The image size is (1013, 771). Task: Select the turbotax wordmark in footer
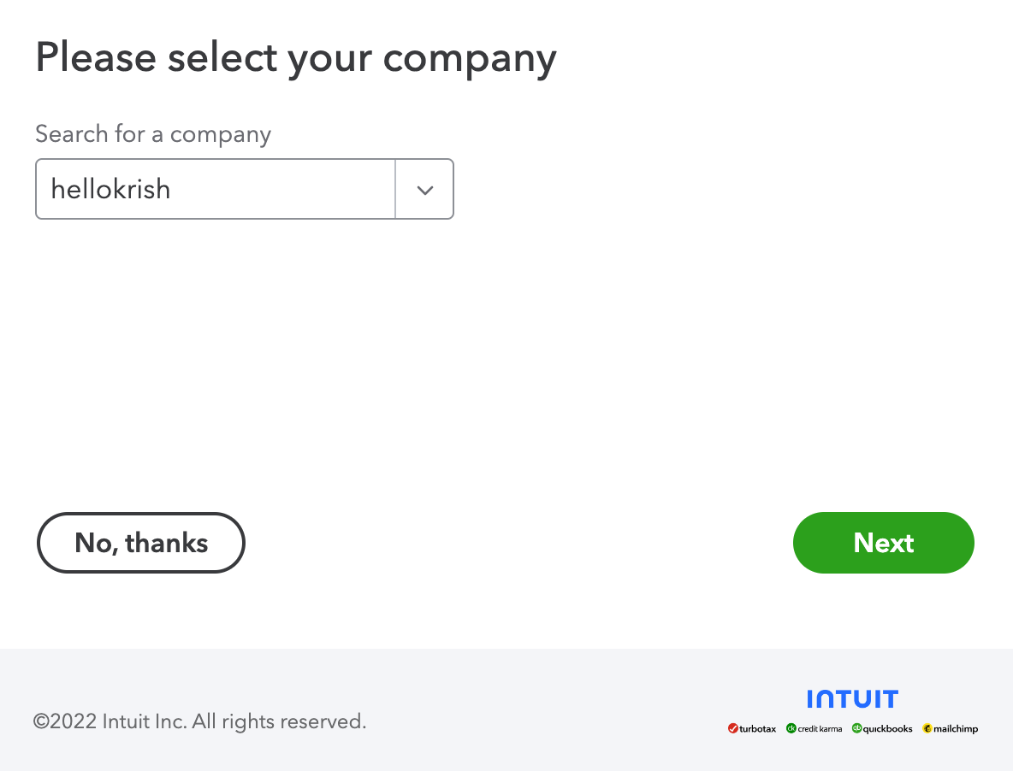[x=758, y=729]
